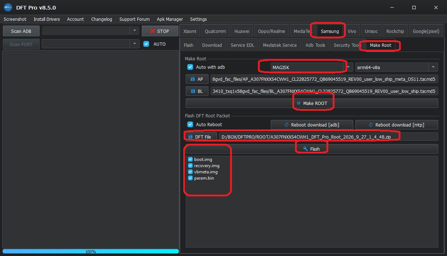Screen dimensions: 447x256
Task: Open the Install Drivers menu
Action: click(47, 19)
